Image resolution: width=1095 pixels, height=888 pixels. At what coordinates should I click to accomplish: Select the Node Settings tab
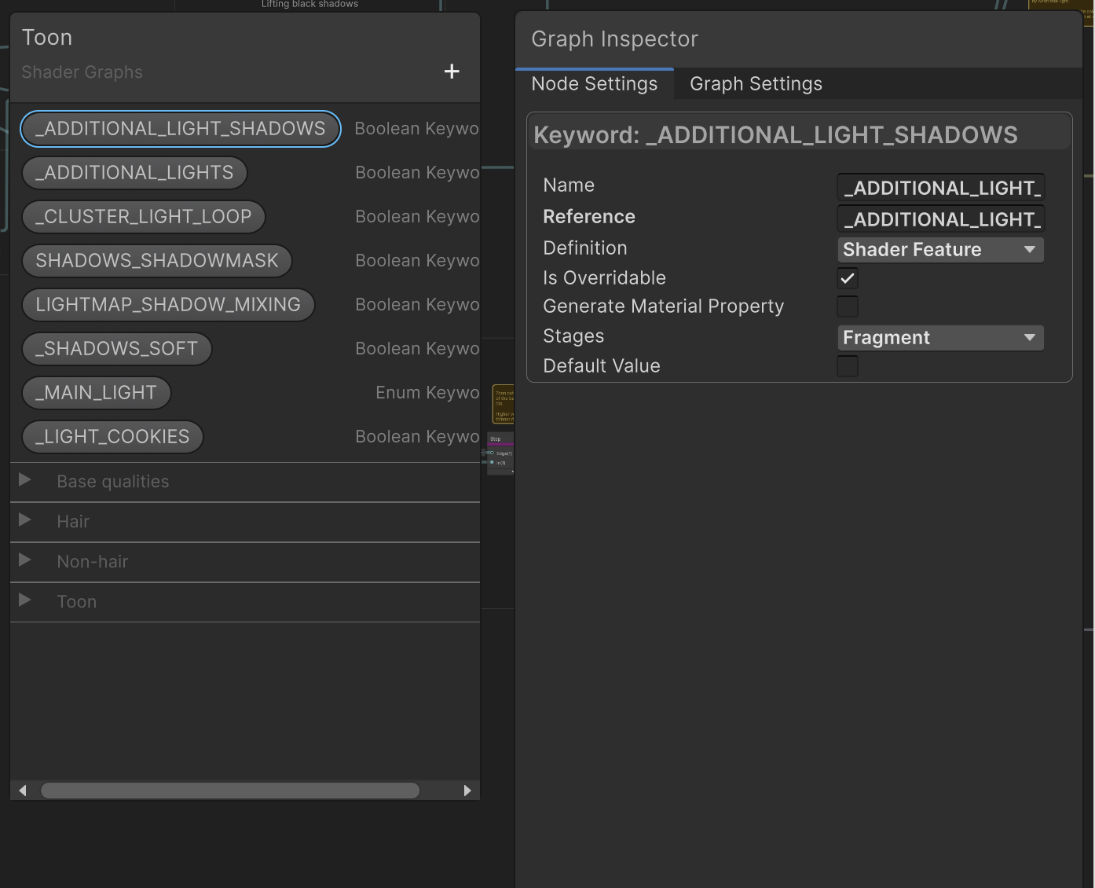click(595, 83)
